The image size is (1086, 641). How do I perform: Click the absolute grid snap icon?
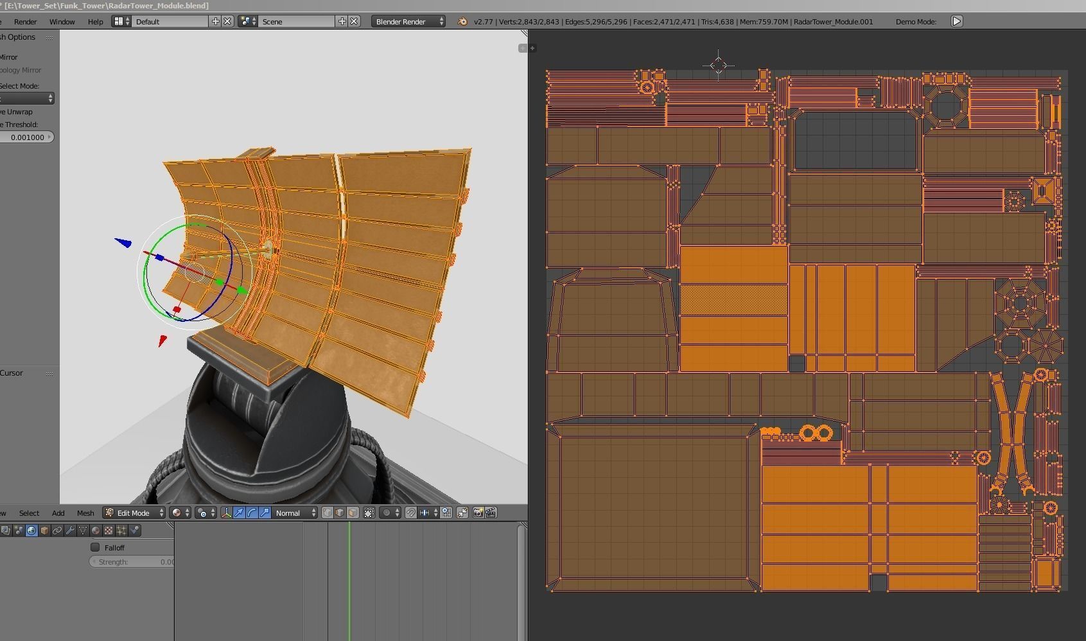446,513
